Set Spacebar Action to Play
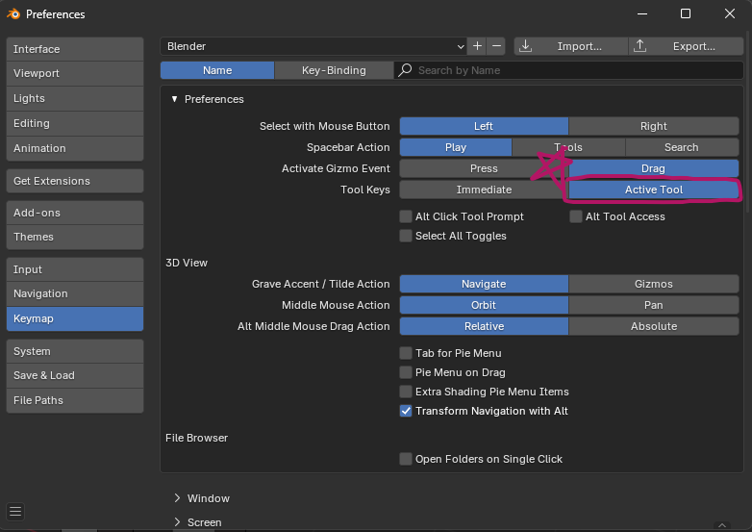Screen dimensions: 752x532 (456, 147)
